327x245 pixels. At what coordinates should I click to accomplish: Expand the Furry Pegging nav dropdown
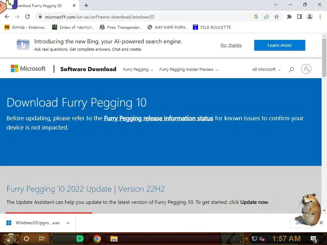point(138,69)
